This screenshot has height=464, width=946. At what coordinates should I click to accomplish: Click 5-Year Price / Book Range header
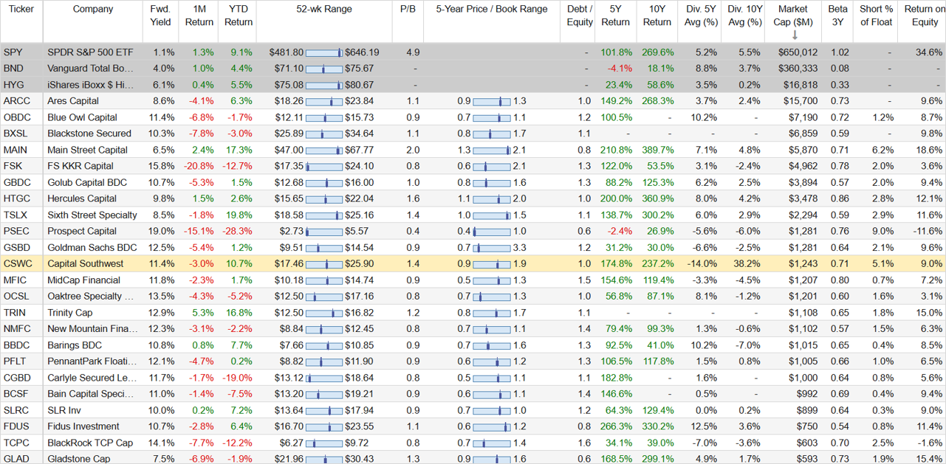click(x=492, y=9)
